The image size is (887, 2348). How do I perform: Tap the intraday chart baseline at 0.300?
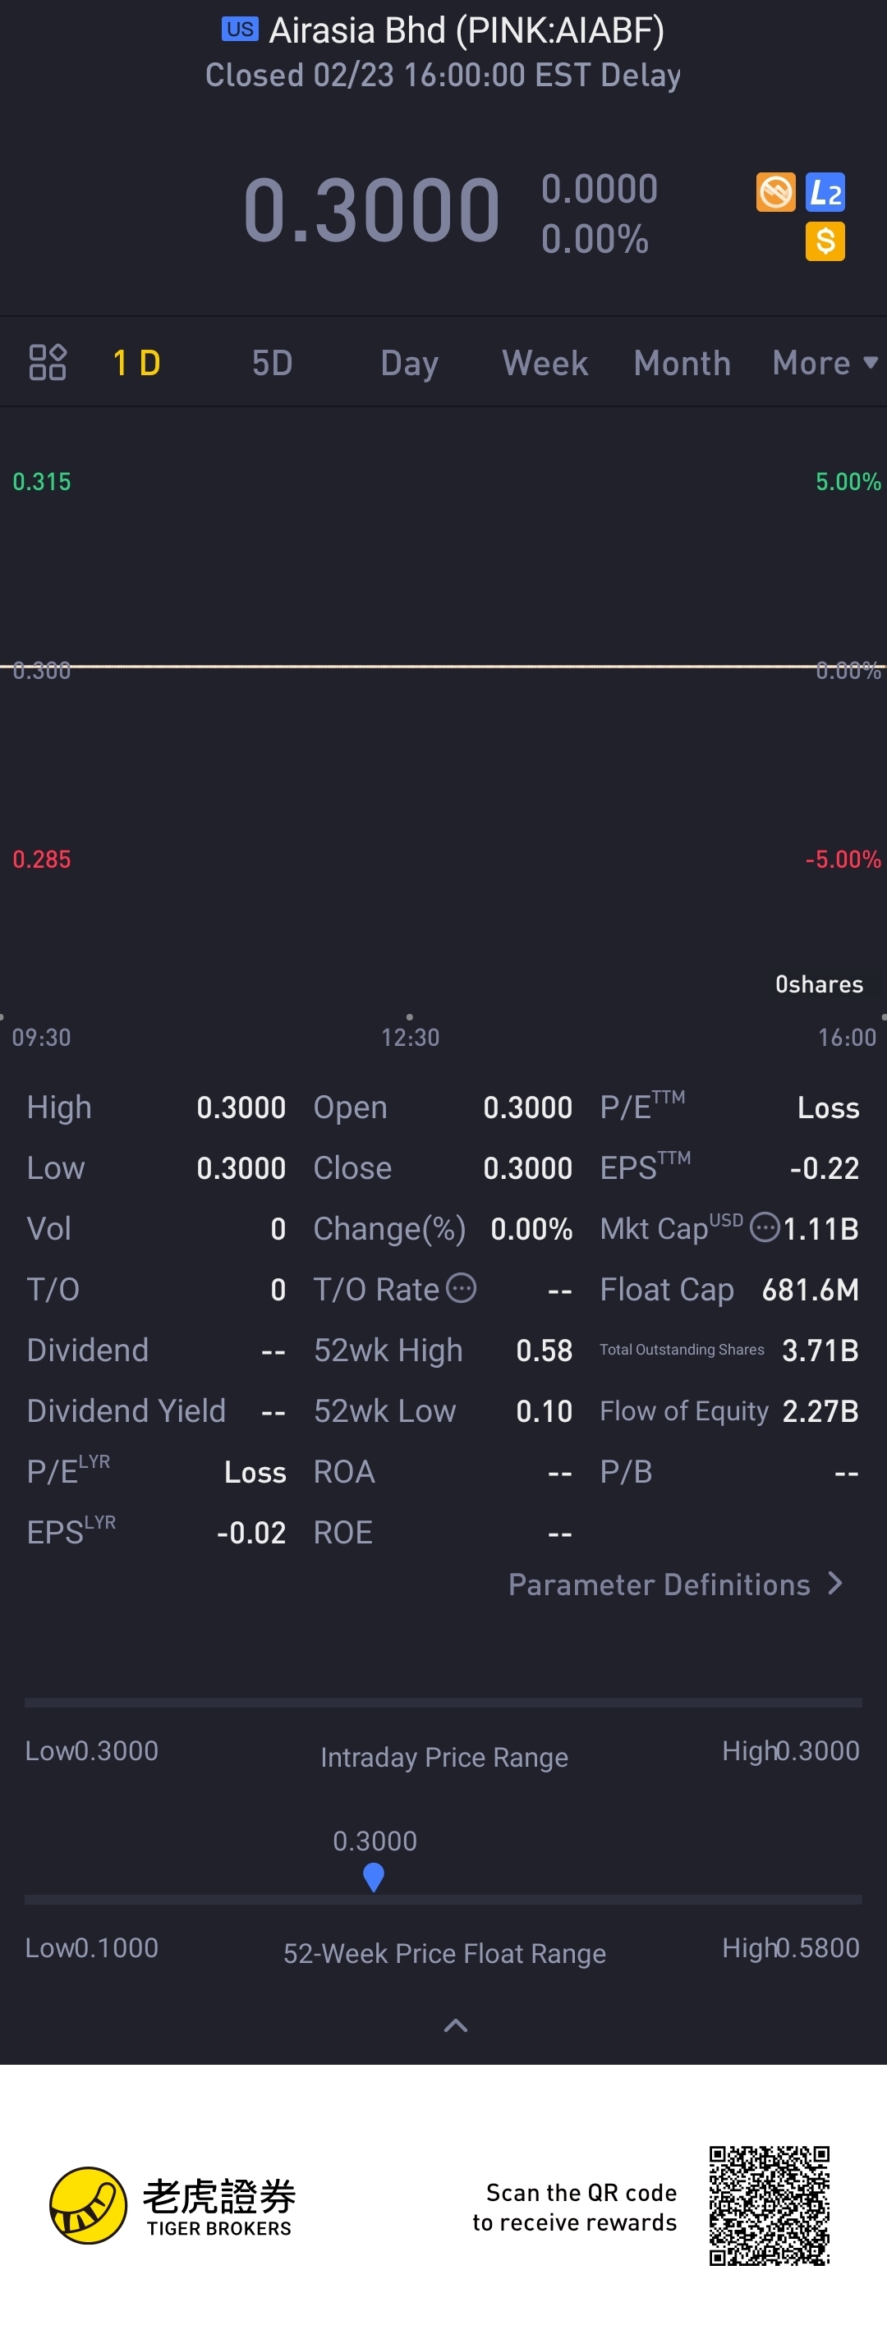443,667
